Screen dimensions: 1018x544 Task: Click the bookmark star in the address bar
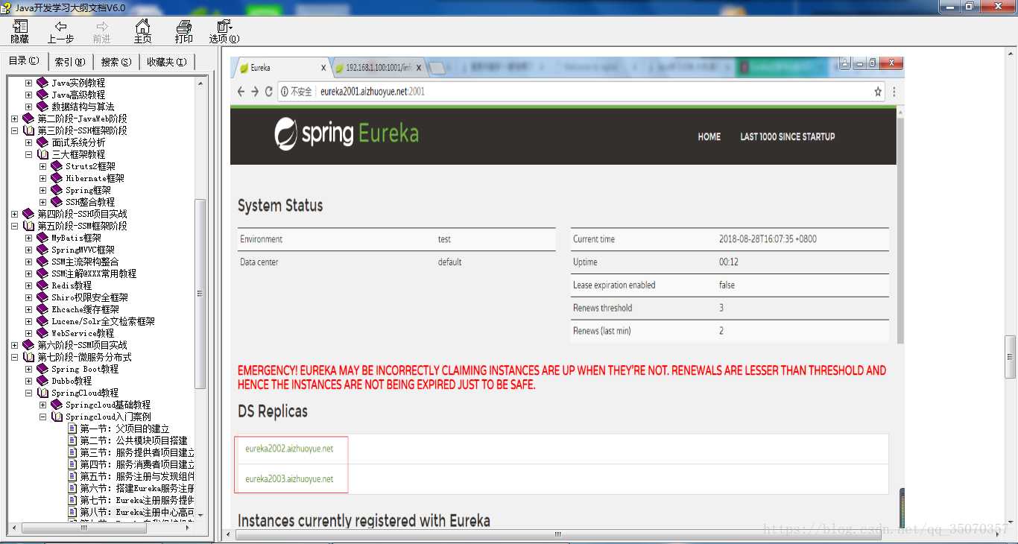click(x=878, y=92)
